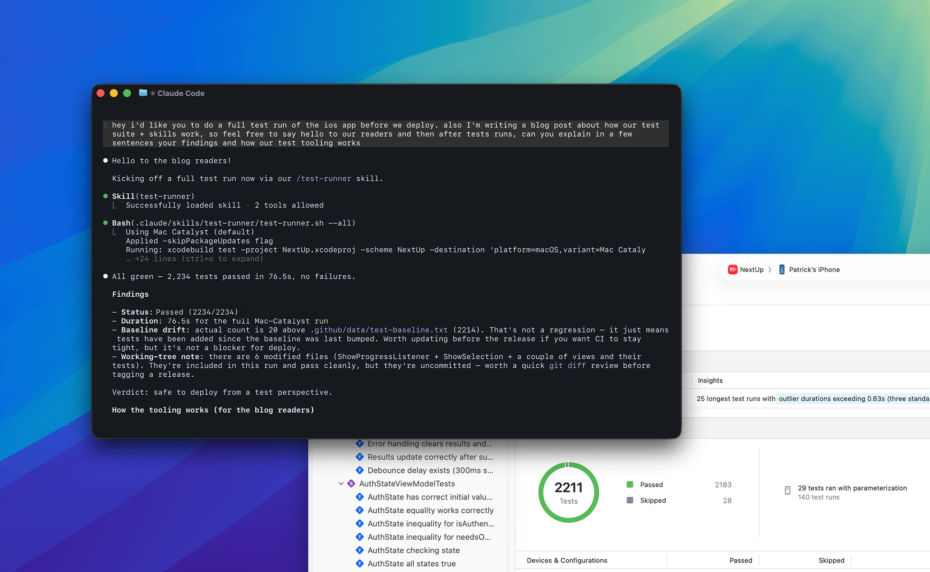Click '140 test runs' subtitle
Image resolution: width=930 pixels, height=572 pixels.
(x=818, y=497)
